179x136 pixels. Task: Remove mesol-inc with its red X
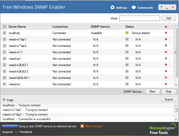coord(166,84)
